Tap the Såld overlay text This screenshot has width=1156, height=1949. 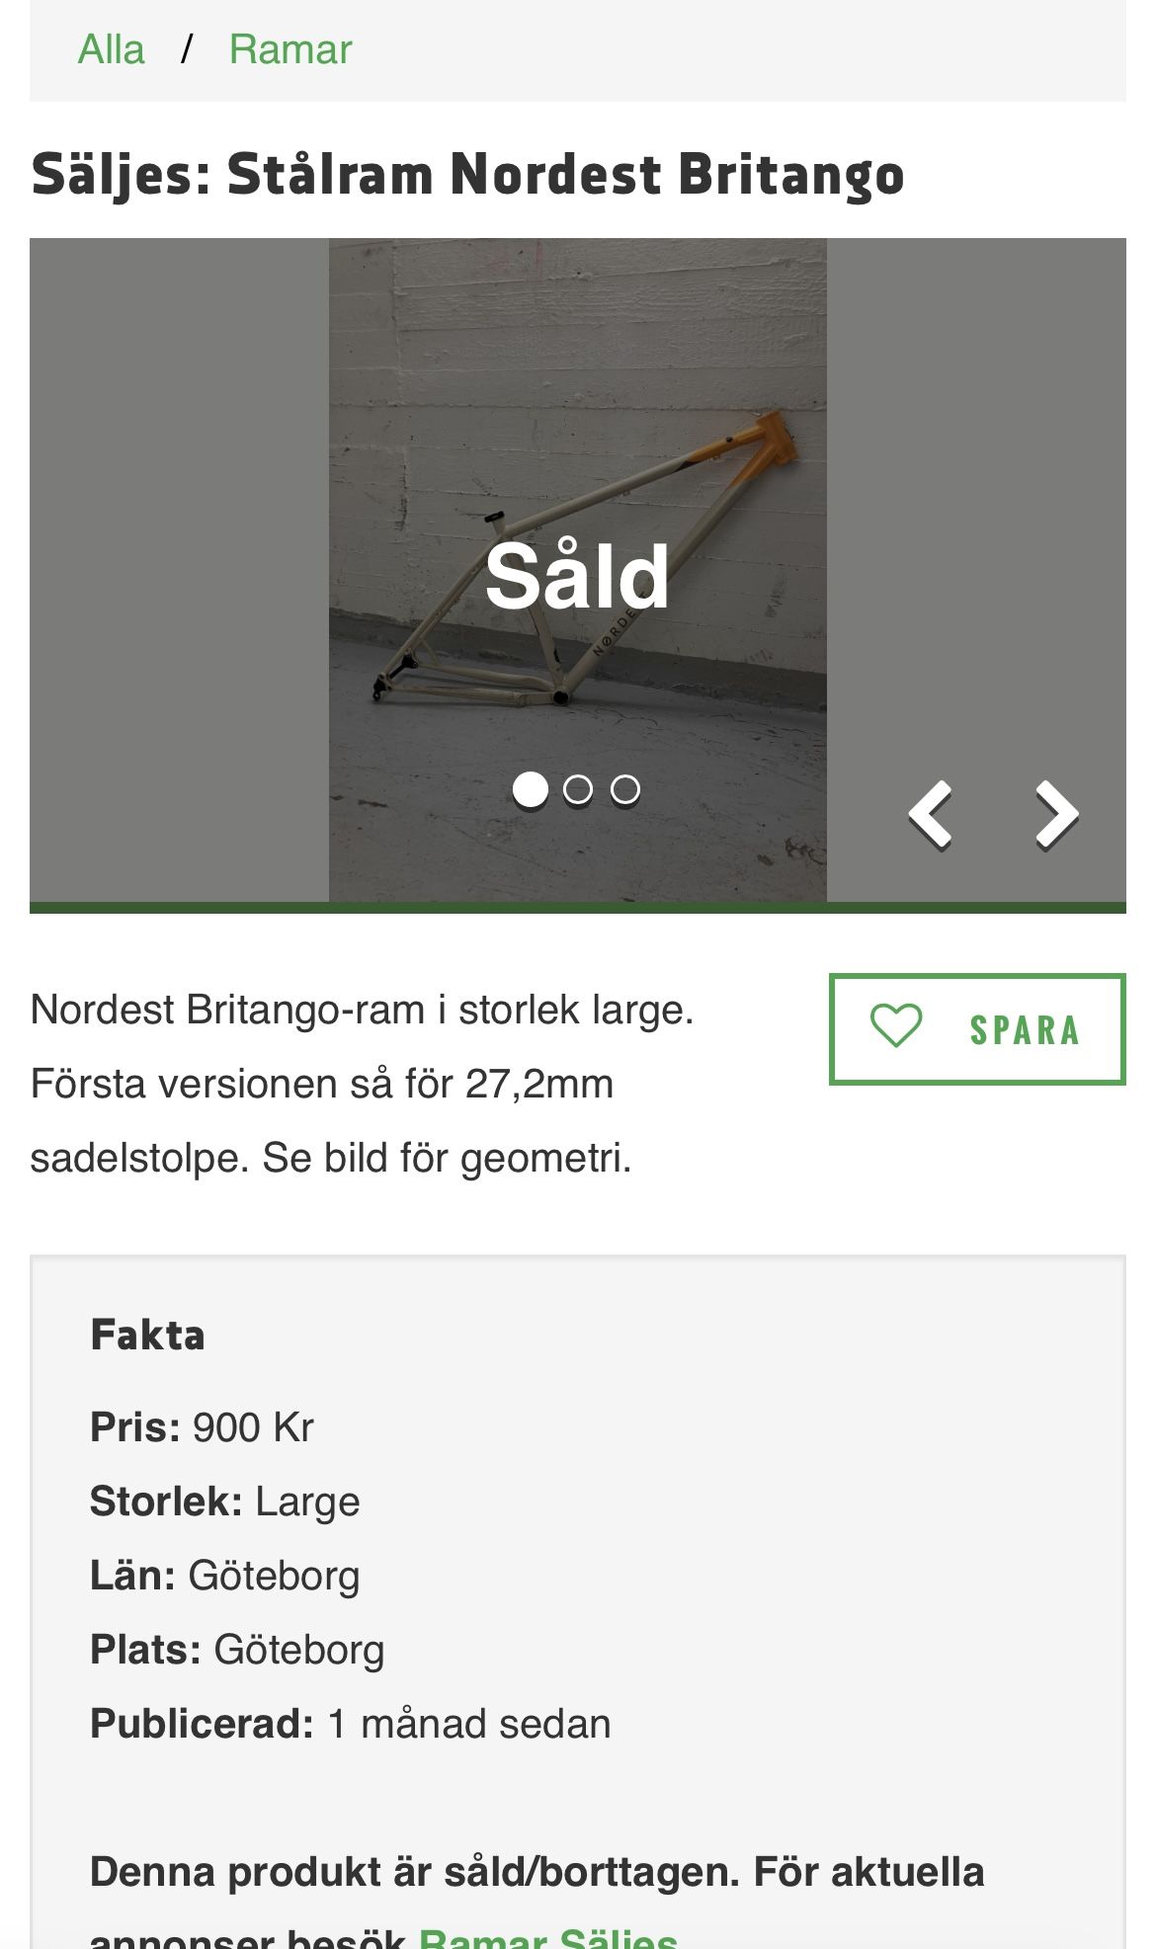pos(577,576)
